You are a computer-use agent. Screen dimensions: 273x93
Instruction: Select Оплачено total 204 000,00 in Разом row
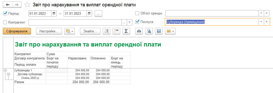pyautogui.click(x=100, y=82)
